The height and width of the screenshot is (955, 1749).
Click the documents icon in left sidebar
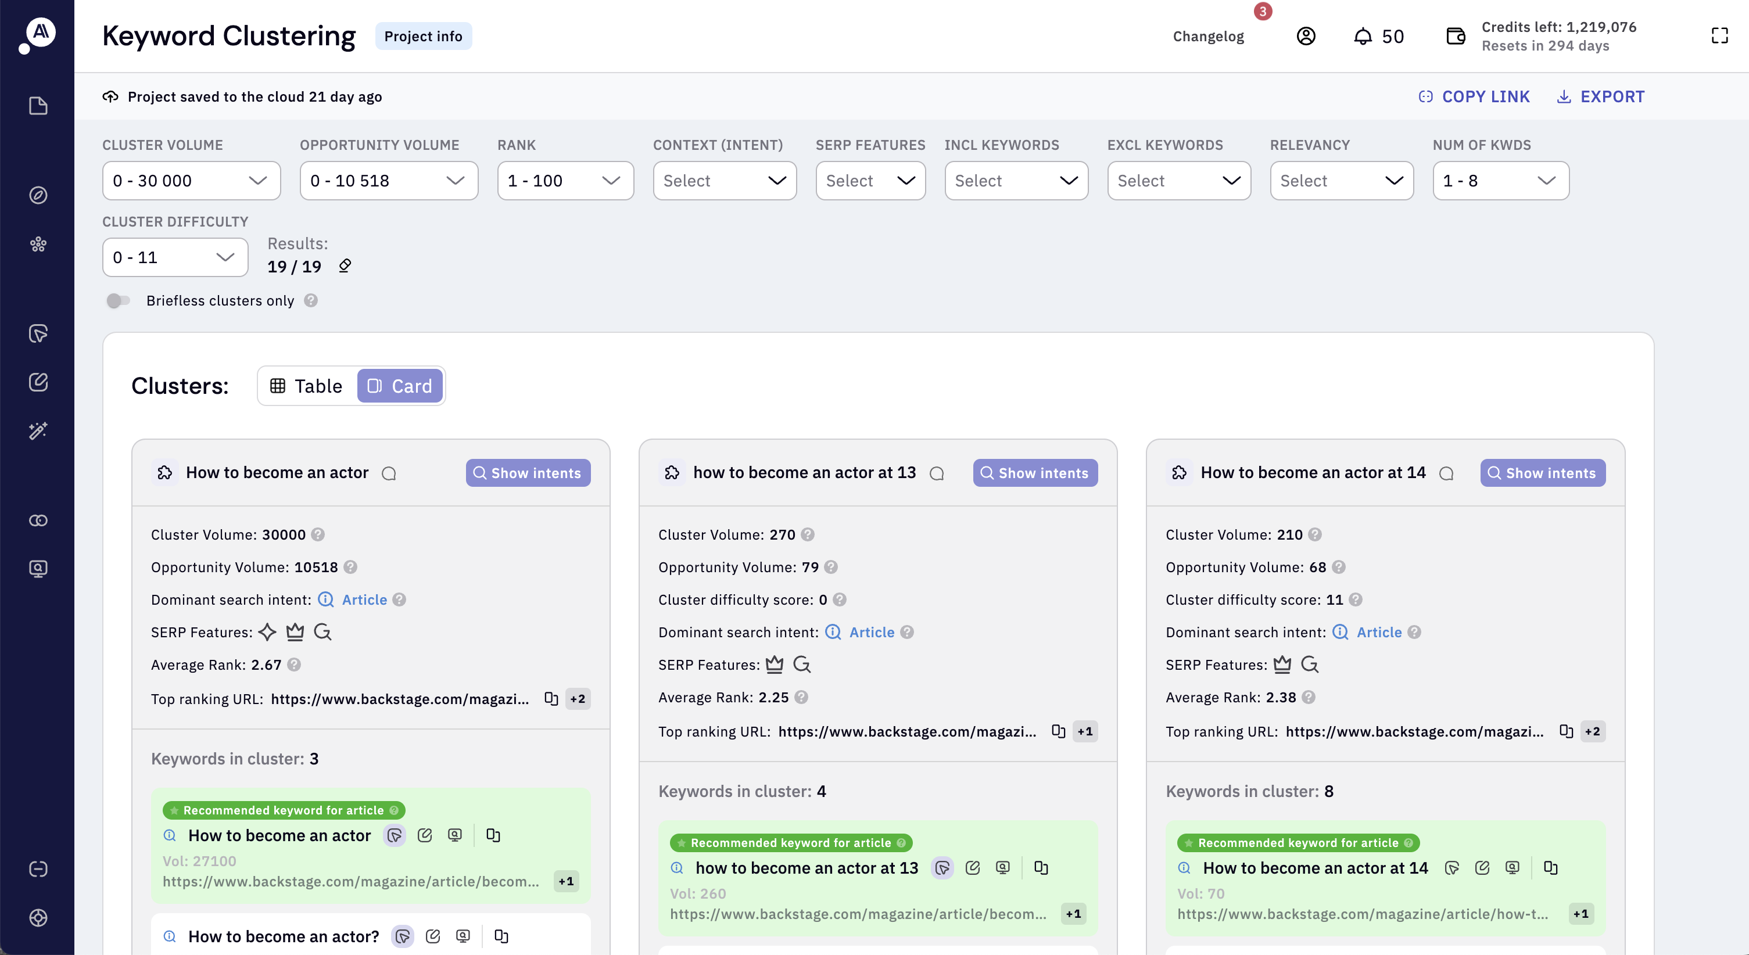[38, 106]
